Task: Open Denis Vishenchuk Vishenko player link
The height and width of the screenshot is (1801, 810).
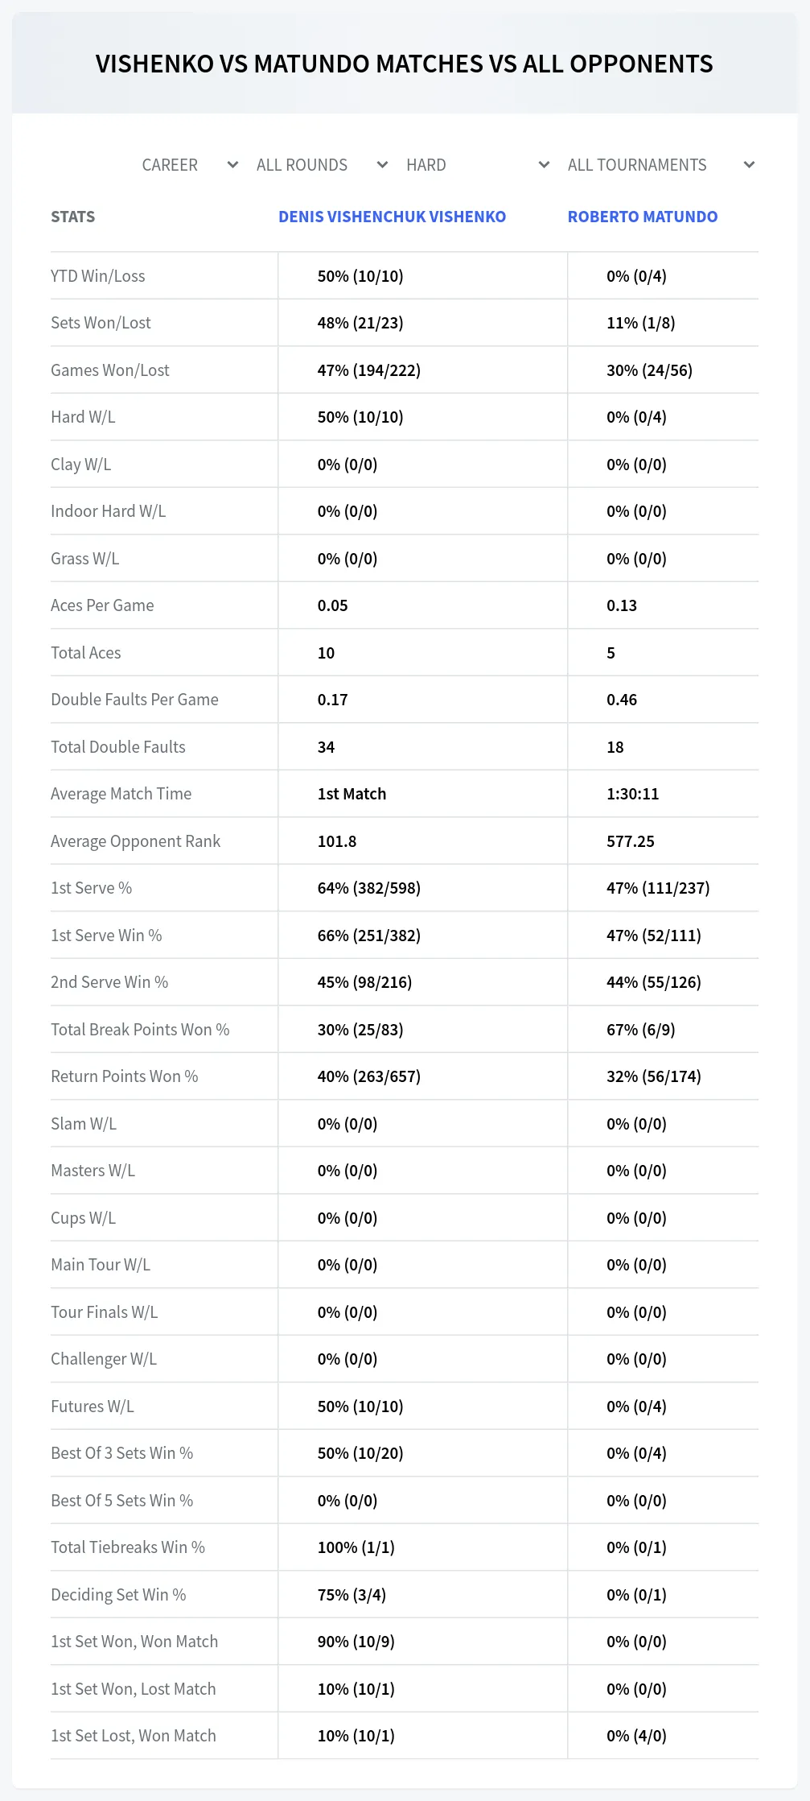Action: 392,217
